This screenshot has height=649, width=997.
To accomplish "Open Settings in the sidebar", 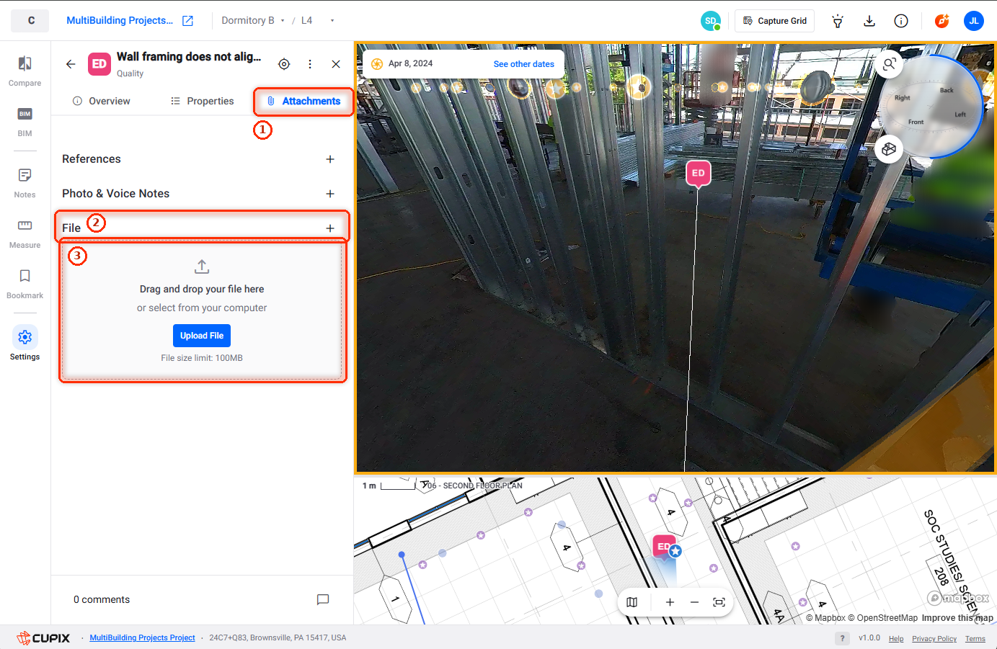I will click(x=25, y=344).
